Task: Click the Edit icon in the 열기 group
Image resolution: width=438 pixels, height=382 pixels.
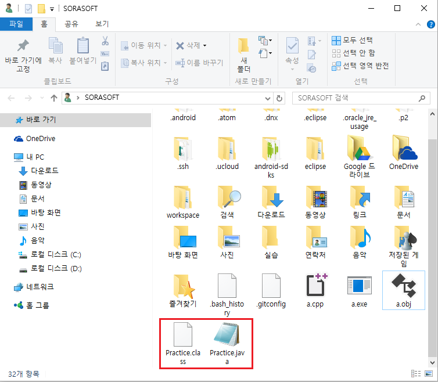Action: (x=311, y=55)
